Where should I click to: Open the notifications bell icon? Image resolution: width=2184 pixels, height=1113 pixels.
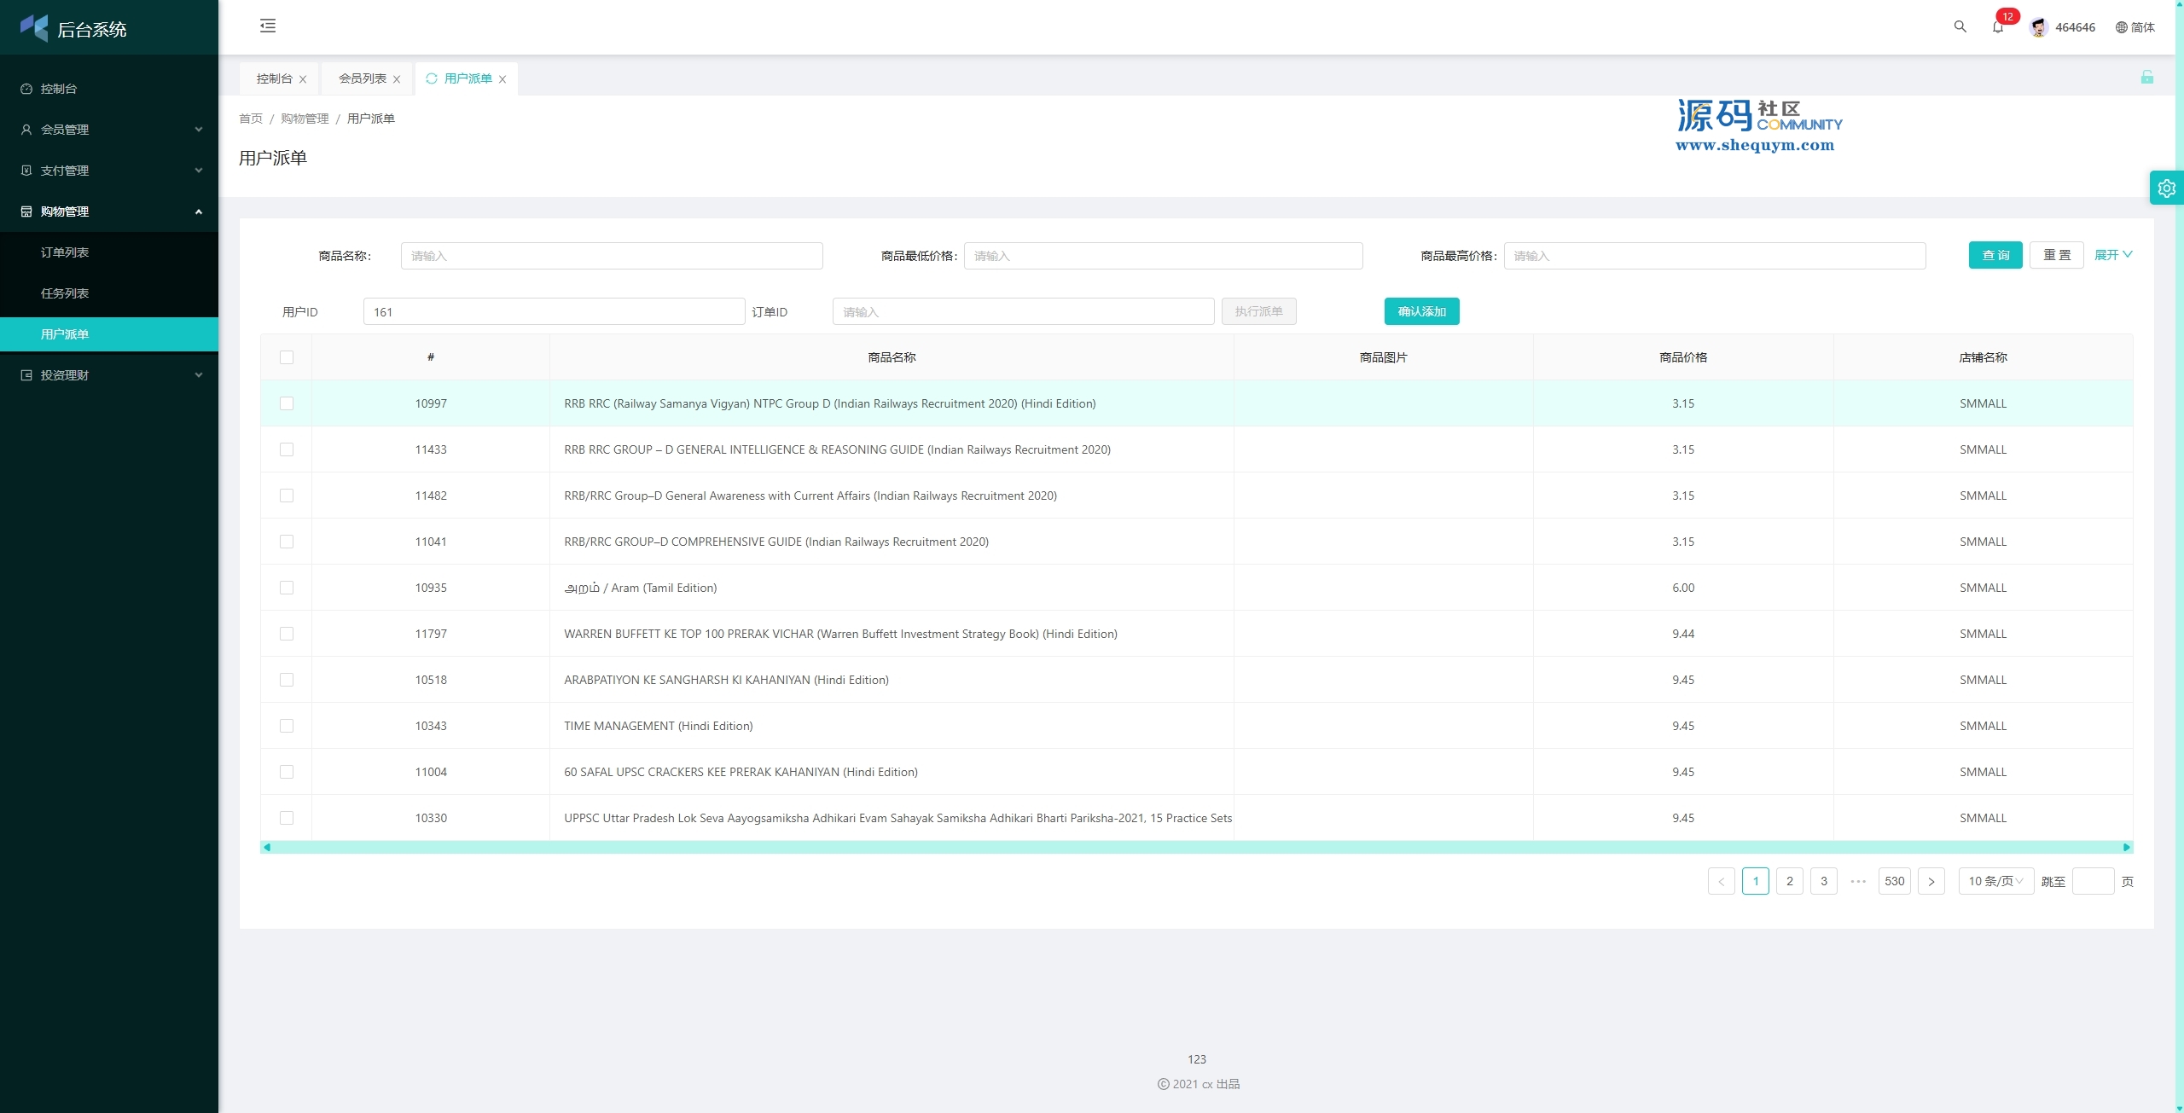(x=1997, y=27)
